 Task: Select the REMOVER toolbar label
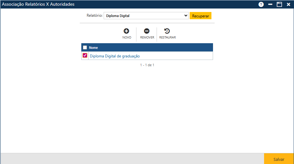coord(147,38)
